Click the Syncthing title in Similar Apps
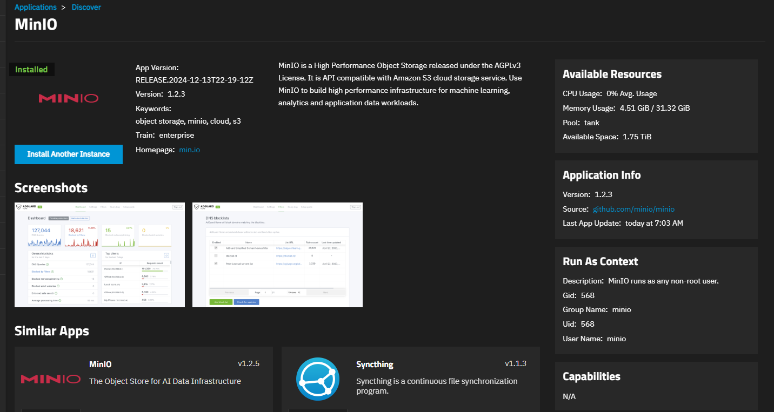Image resolution: width=774 pixels, height=412 pixels. coord(375,364)
